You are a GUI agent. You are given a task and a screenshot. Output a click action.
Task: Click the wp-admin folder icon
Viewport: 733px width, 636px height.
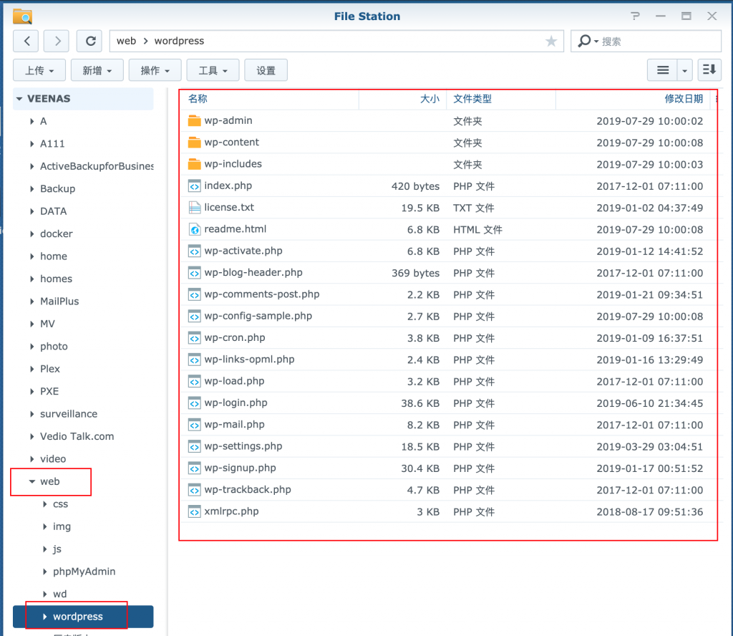(195, 120)
